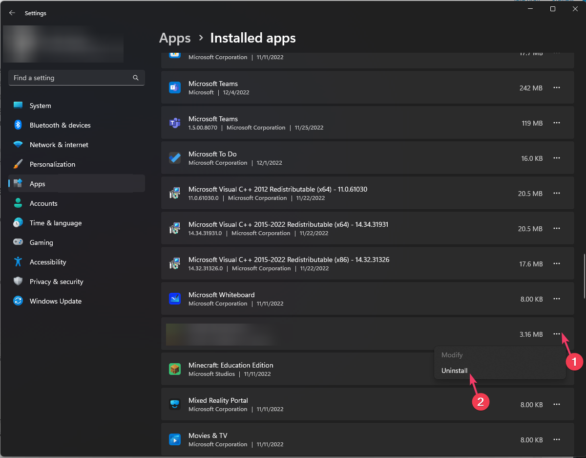This screenshot has height=458, width=586.
Task: Click the 119 MB size value
Action: coord(532,123)
